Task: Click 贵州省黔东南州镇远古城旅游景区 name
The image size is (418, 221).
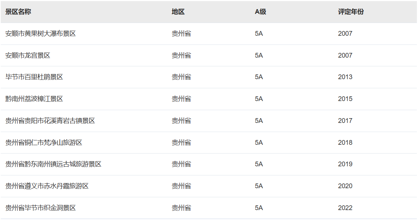Action: coord(53,164)
